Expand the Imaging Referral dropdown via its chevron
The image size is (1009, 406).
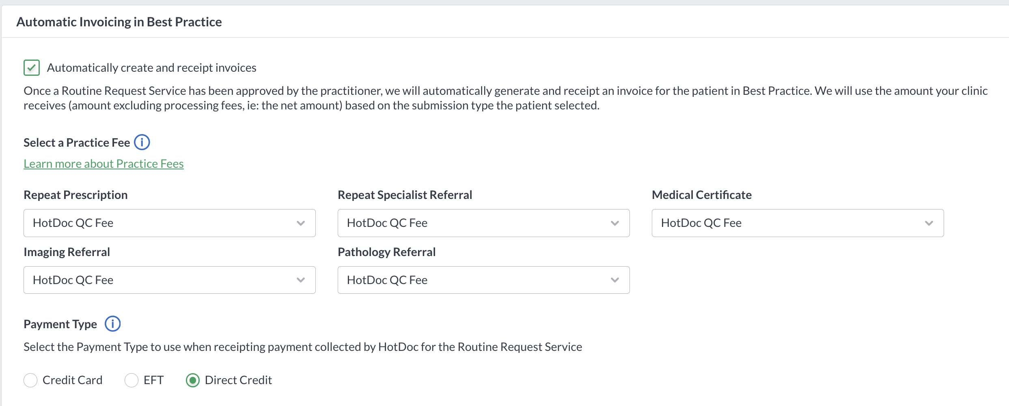tap(300, 280)
